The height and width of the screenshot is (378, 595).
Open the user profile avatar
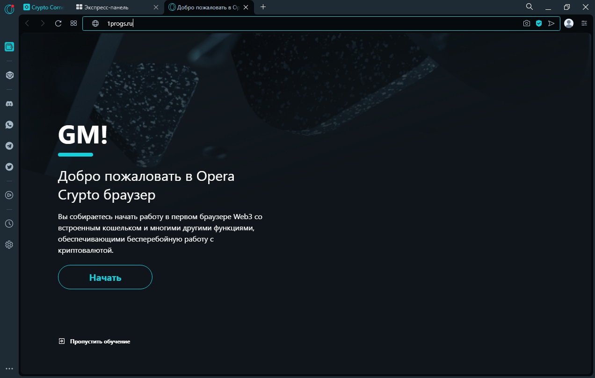(569, 23)
